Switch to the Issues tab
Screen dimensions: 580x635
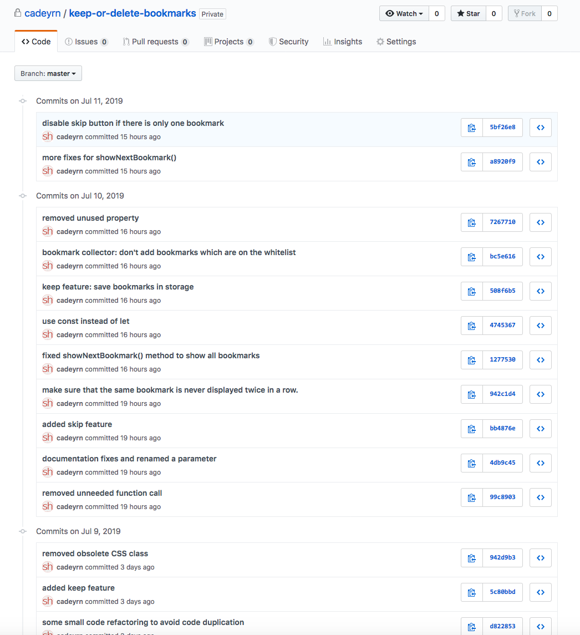86,42
